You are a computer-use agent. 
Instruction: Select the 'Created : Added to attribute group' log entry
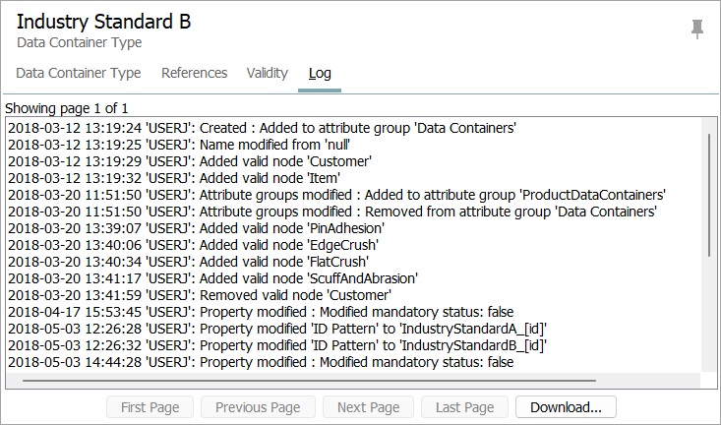(x=262, y=128)
